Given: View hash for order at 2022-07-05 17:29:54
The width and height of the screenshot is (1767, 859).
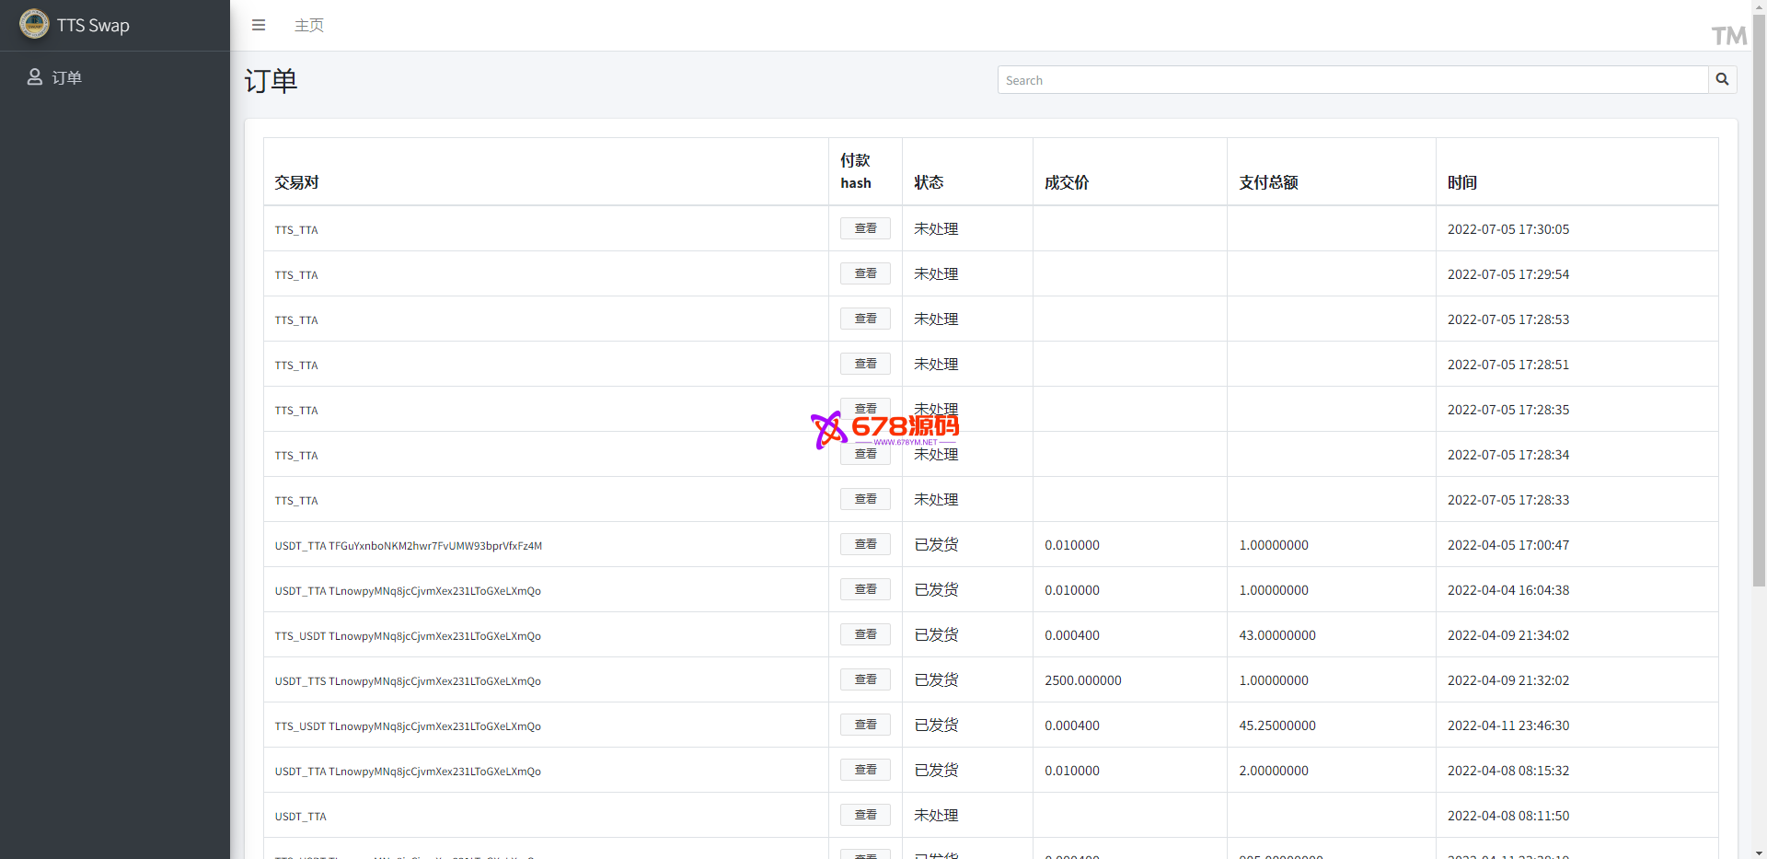Looking at the screenshot, I should [x=865, y=273].
